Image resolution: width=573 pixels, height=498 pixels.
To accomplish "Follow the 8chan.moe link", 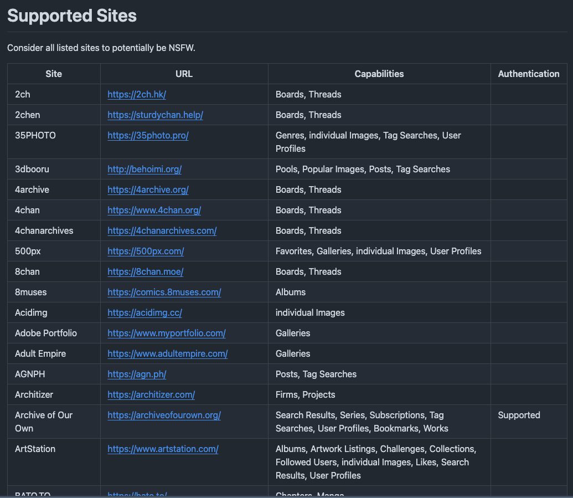I will 146,271.
